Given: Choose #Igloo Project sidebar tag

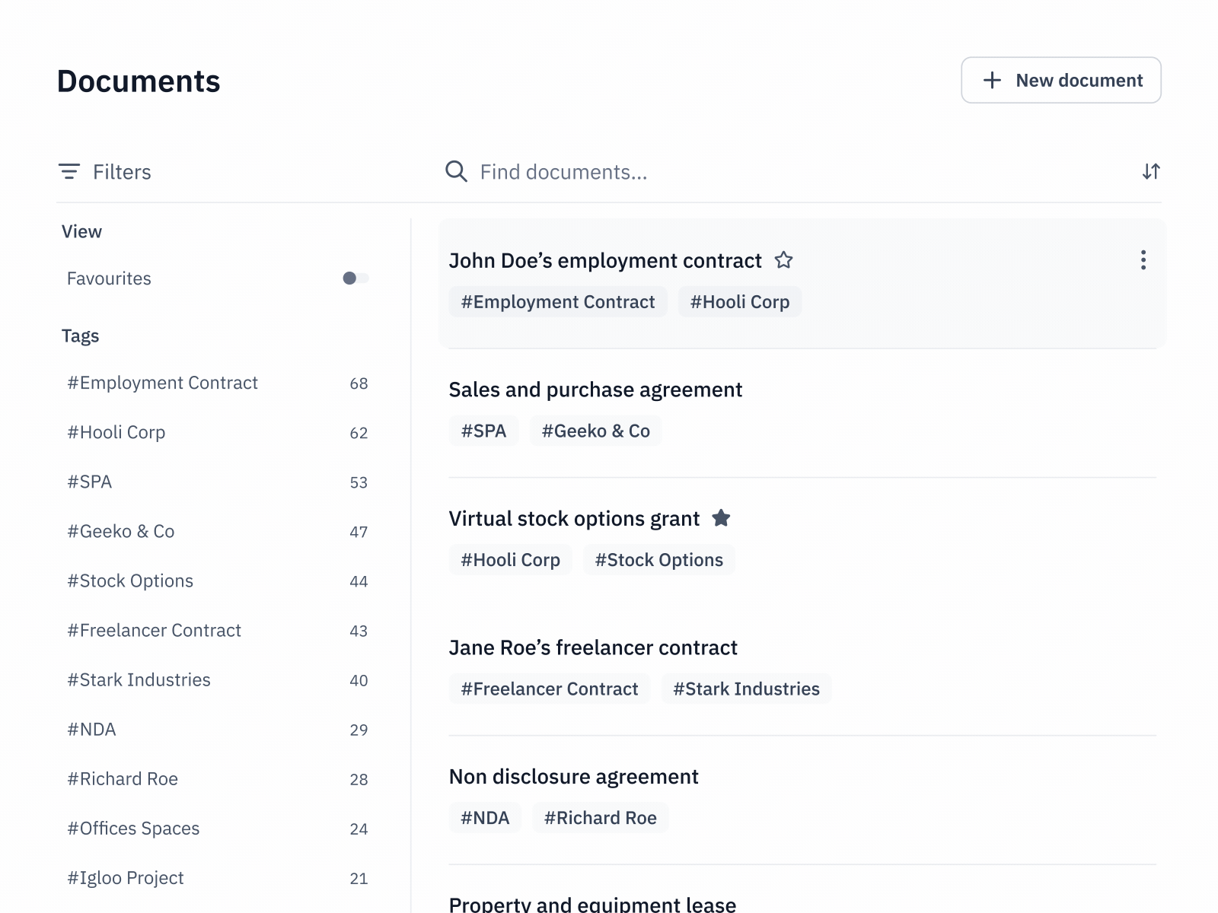Looking at the screenshot, I should [x=126, y=878].
